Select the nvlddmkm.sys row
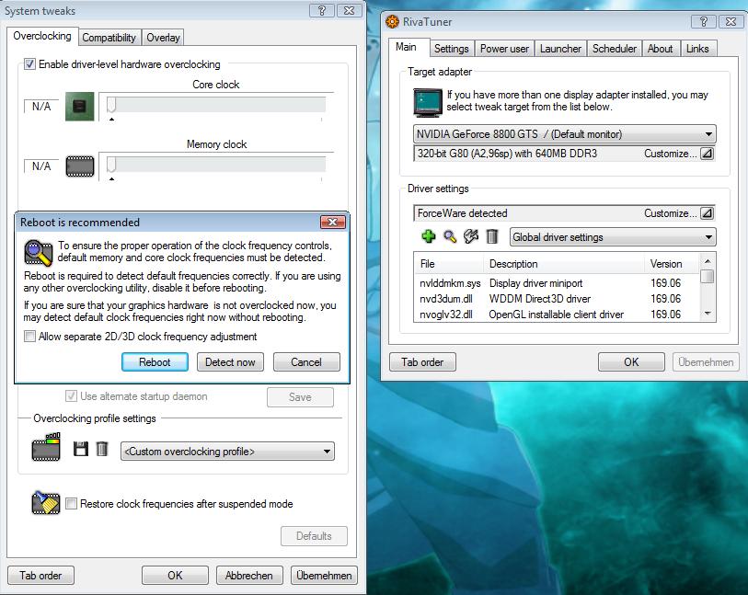Screen dimensions: 748x595 point(558,283)
